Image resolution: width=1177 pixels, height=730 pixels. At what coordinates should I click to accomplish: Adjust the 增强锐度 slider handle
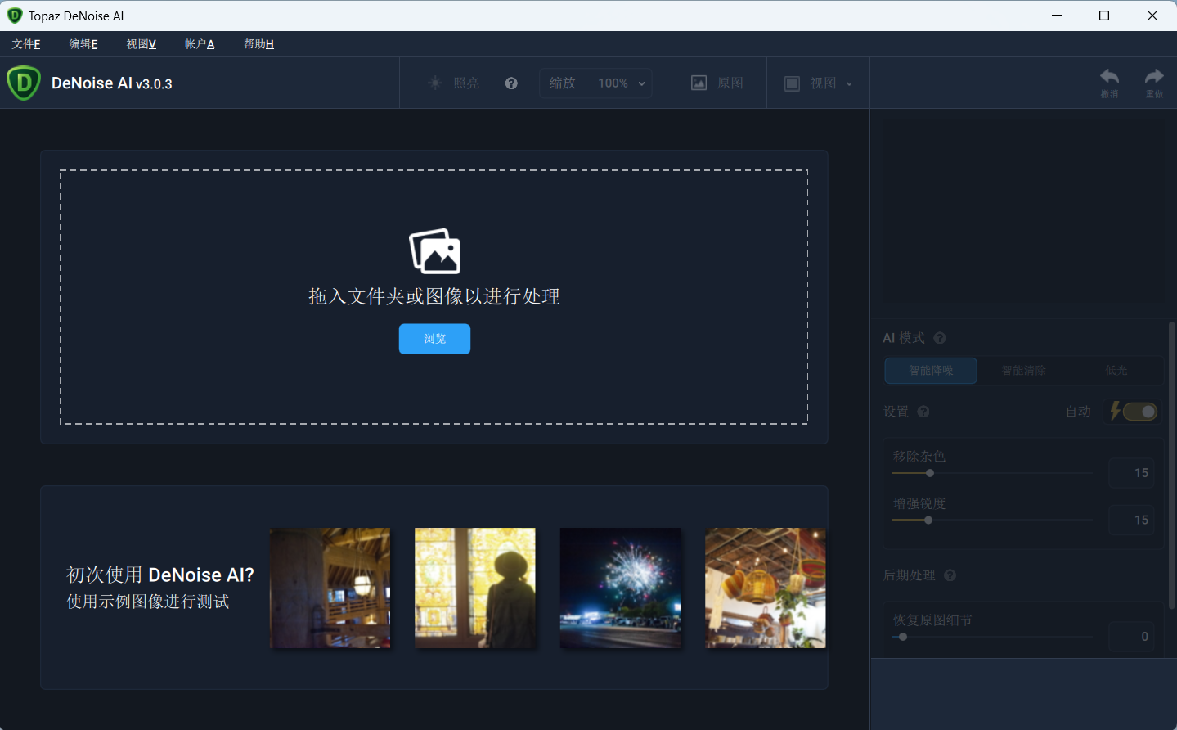(928, 520)
